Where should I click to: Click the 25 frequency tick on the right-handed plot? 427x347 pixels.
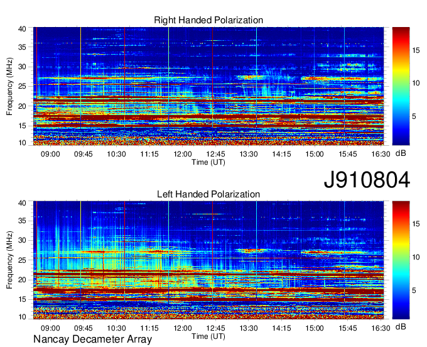22,86
